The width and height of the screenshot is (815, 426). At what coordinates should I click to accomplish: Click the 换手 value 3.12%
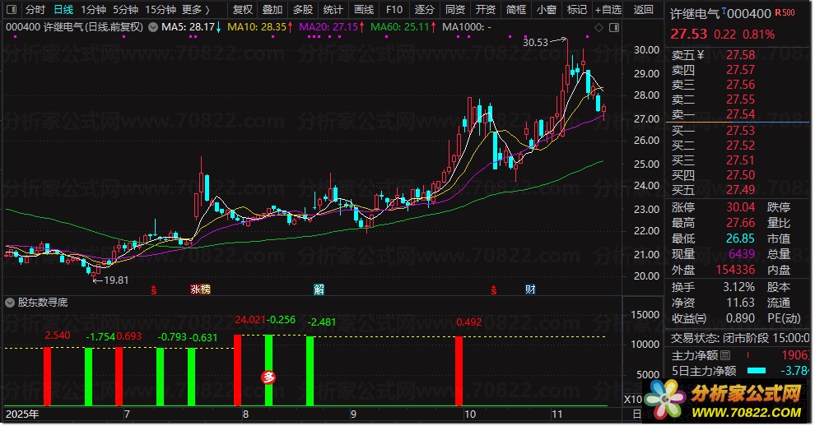[x=738, y=287]
